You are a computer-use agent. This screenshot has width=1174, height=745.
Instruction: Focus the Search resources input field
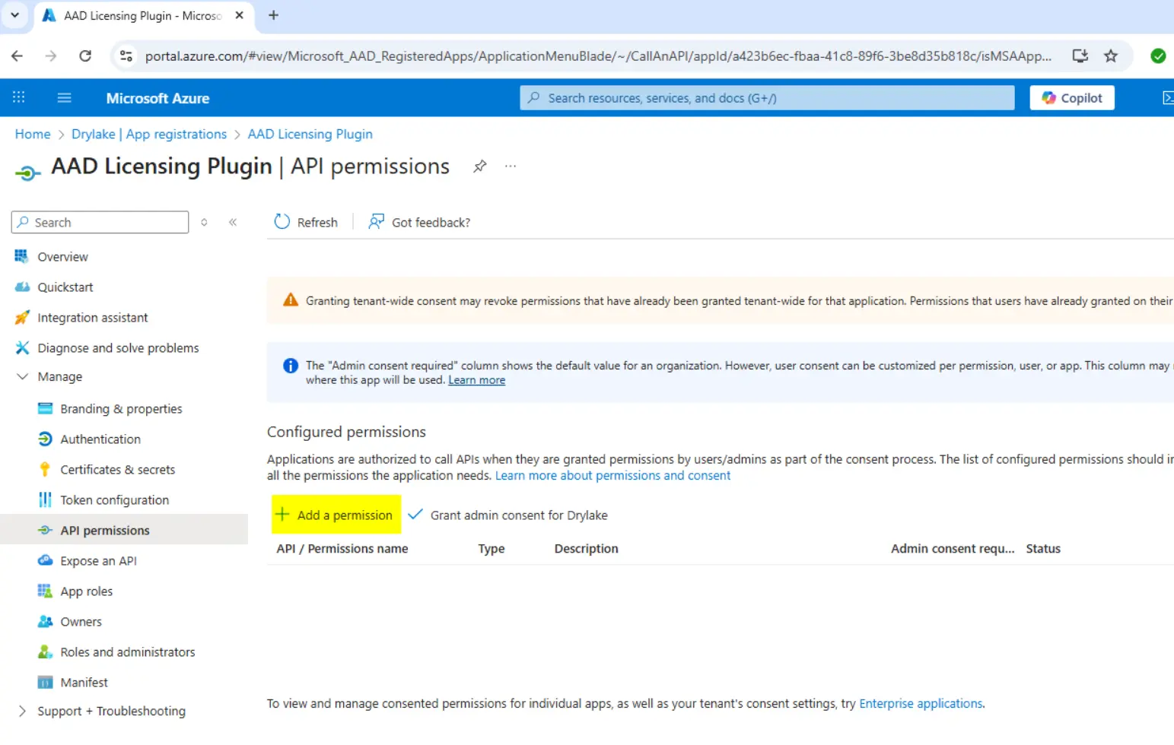767,98
